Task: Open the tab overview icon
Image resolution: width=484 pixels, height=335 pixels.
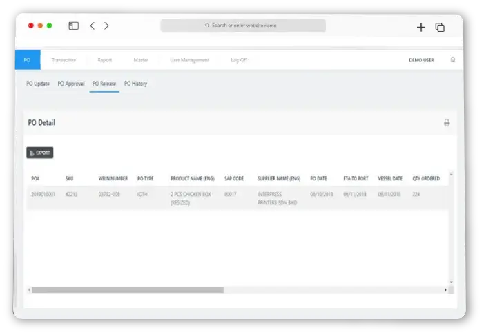Action: [440, 27]
